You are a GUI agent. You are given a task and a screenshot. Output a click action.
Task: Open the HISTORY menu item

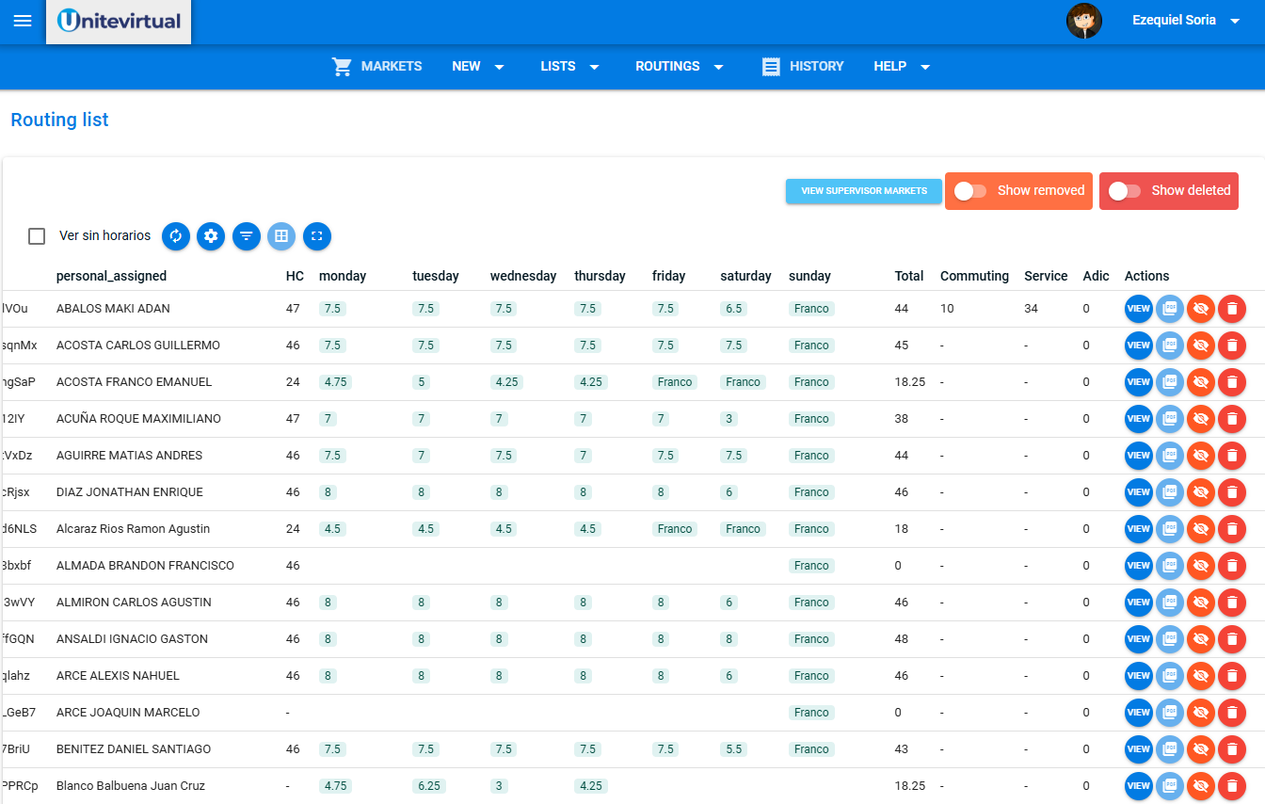[x=803, y=67]
